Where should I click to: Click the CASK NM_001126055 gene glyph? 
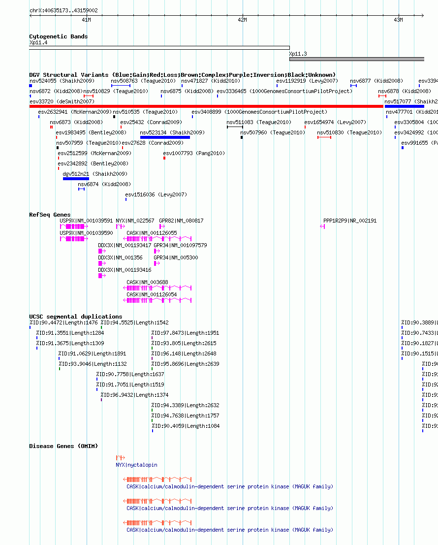pos(157,239)
